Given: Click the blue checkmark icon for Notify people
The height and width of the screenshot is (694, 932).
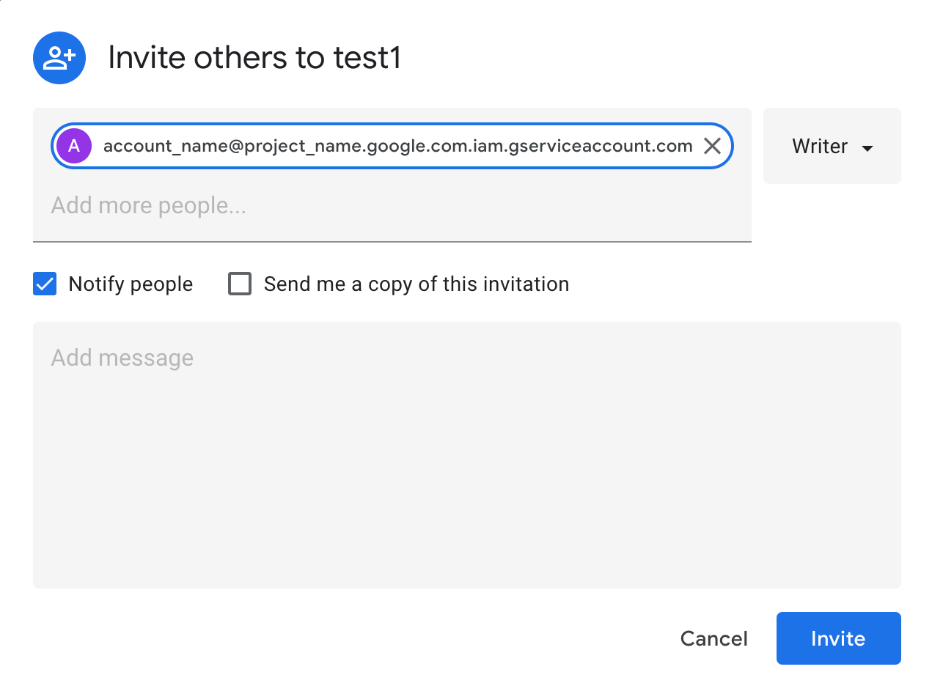Looking at the screenshot, I should (45, 284).
